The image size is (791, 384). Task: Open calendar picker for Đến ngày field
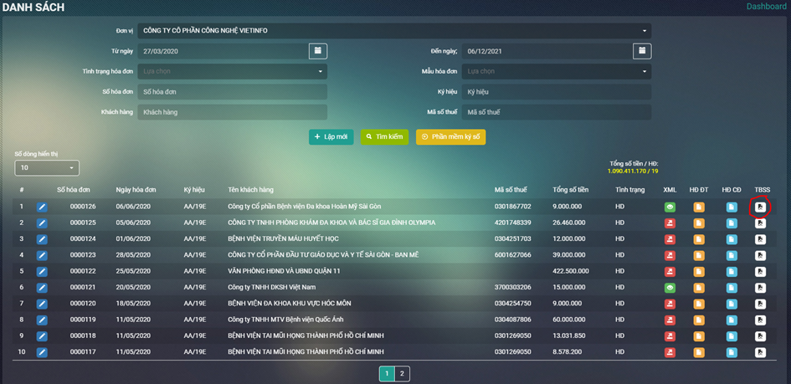(x=642, y=51)
